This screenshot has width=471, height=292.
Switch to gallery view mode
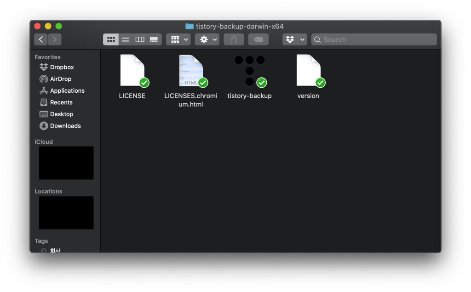[154, 39]
